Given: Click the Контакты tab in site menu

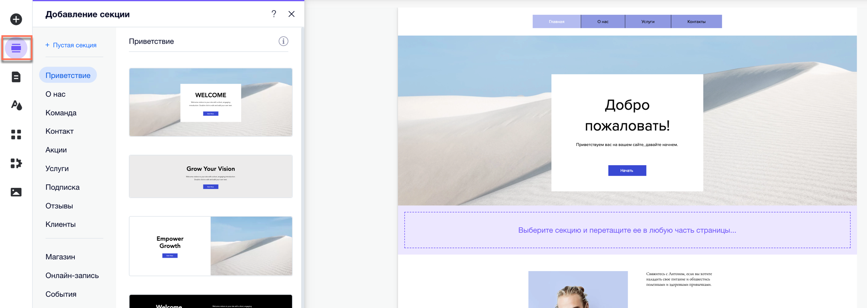Looking at the screenshot, I should 696,21.
